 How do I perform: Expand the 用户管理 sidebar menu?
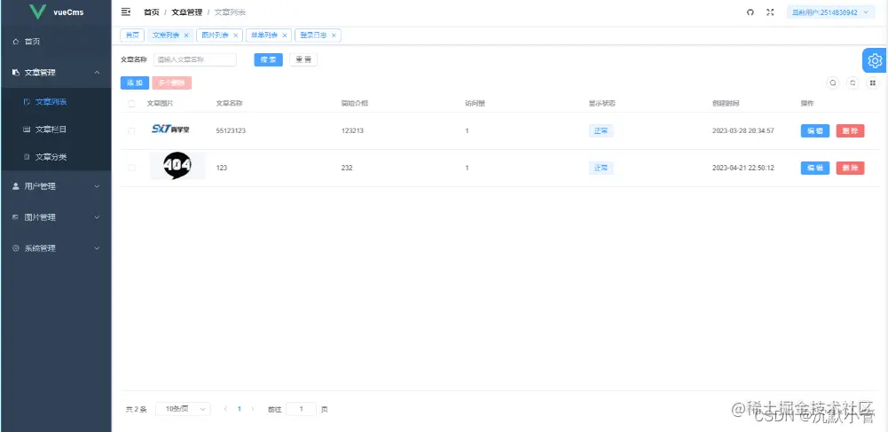56,185
